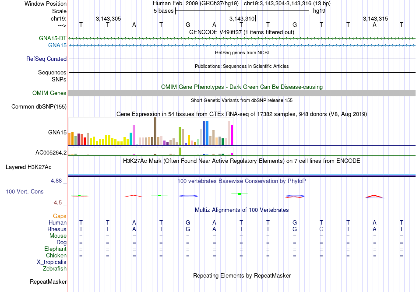Open the RefSeq Curated track label
Screen dimensions: 416x292
[46, 59]
